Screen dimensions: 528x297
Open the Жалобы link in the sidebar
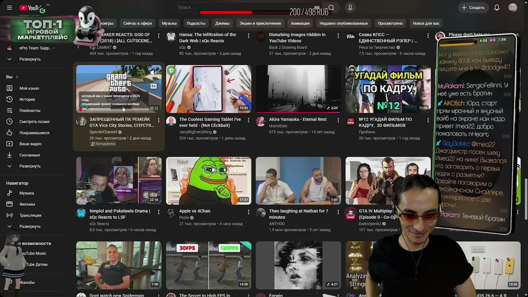point(27,283)
